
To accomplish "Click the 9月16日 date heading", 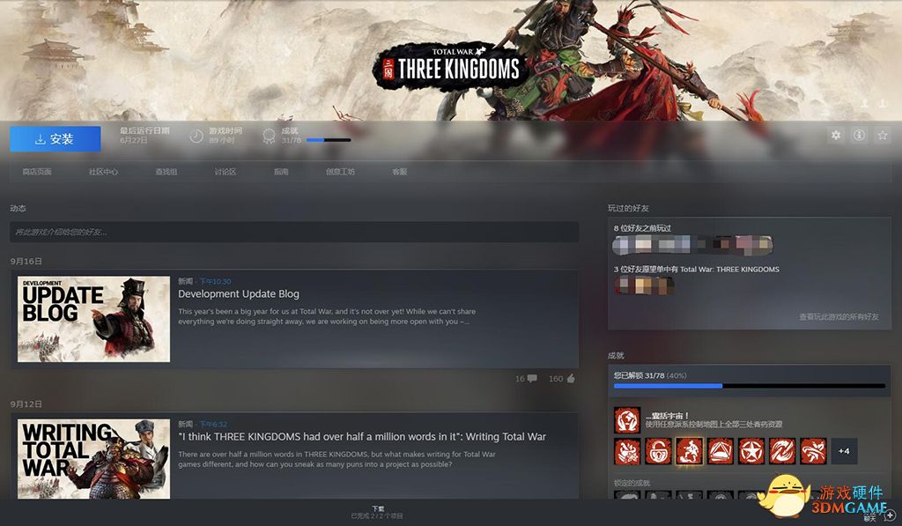I will click(x=26, y=262).
